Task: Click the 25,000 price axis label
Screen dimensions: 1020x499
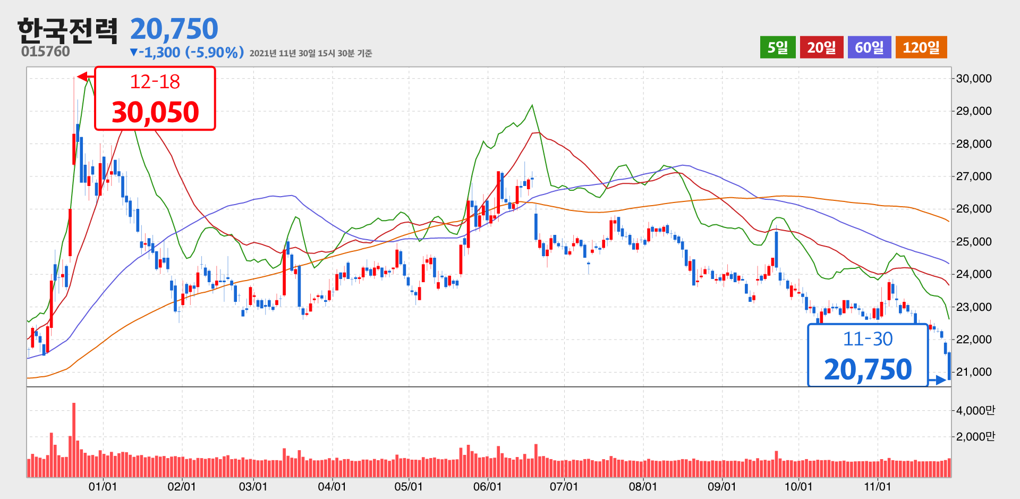Action: click(974, 242)
